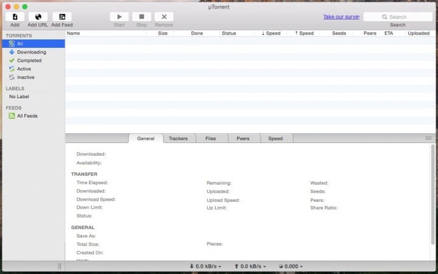The height and width of the screenshot is (274, 438).
Task: Click the Add Feed RSS icon
Action: click(62, 17)
